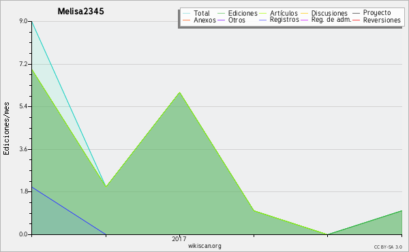Image resolution: width=409 pixels, height=252 pixels.
Task: Select the Anexos legend entry
Action: coord(204,20)
